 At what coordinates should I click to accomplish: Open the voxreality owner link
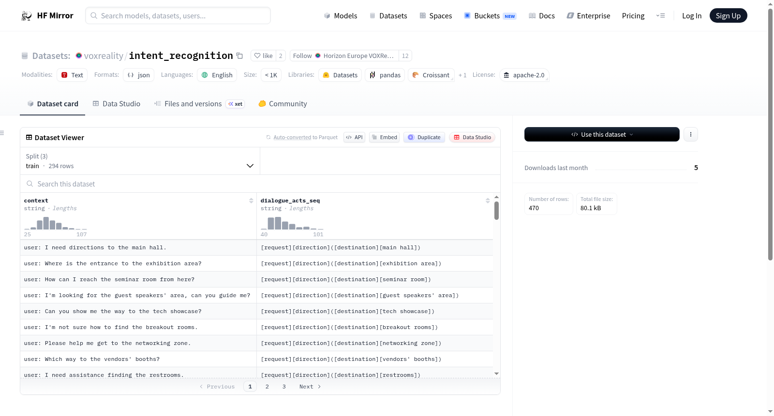click(104, 56)
